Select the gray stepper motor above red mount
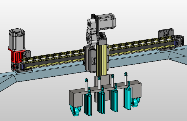Image resolution: width=187 pixels, height=121 pixels. [17, 39]
